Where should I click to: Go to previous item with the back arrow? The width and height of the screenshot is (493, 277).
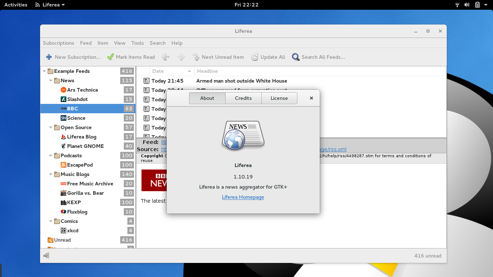pos(166,57)
